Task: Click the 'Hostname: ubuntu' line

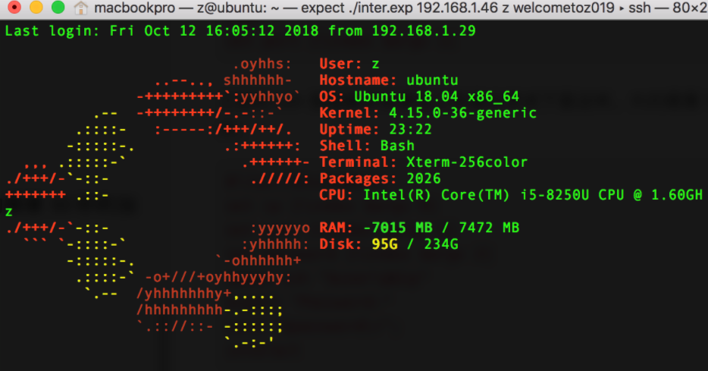Action: (x=389, y=80)
